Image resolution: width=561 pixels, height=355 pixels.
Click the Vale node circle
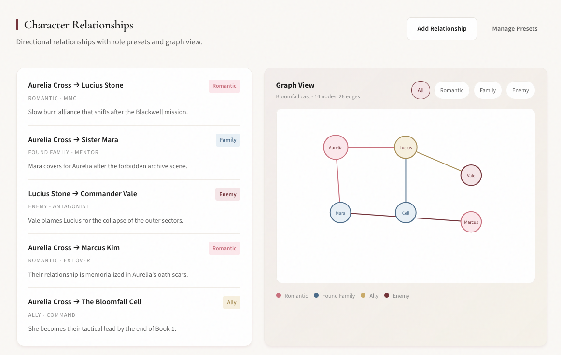[471, 175]
